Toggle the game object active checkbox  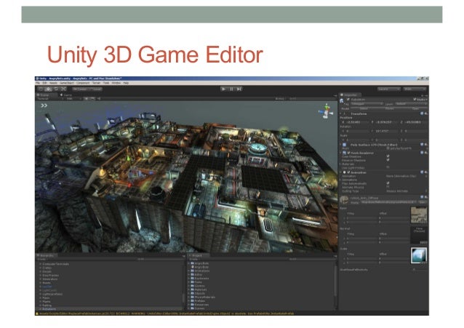(348, 100)
